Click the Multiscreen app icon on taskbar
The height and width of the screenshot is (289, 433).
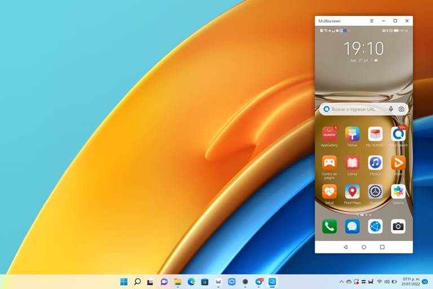click(x=272, y=282)
